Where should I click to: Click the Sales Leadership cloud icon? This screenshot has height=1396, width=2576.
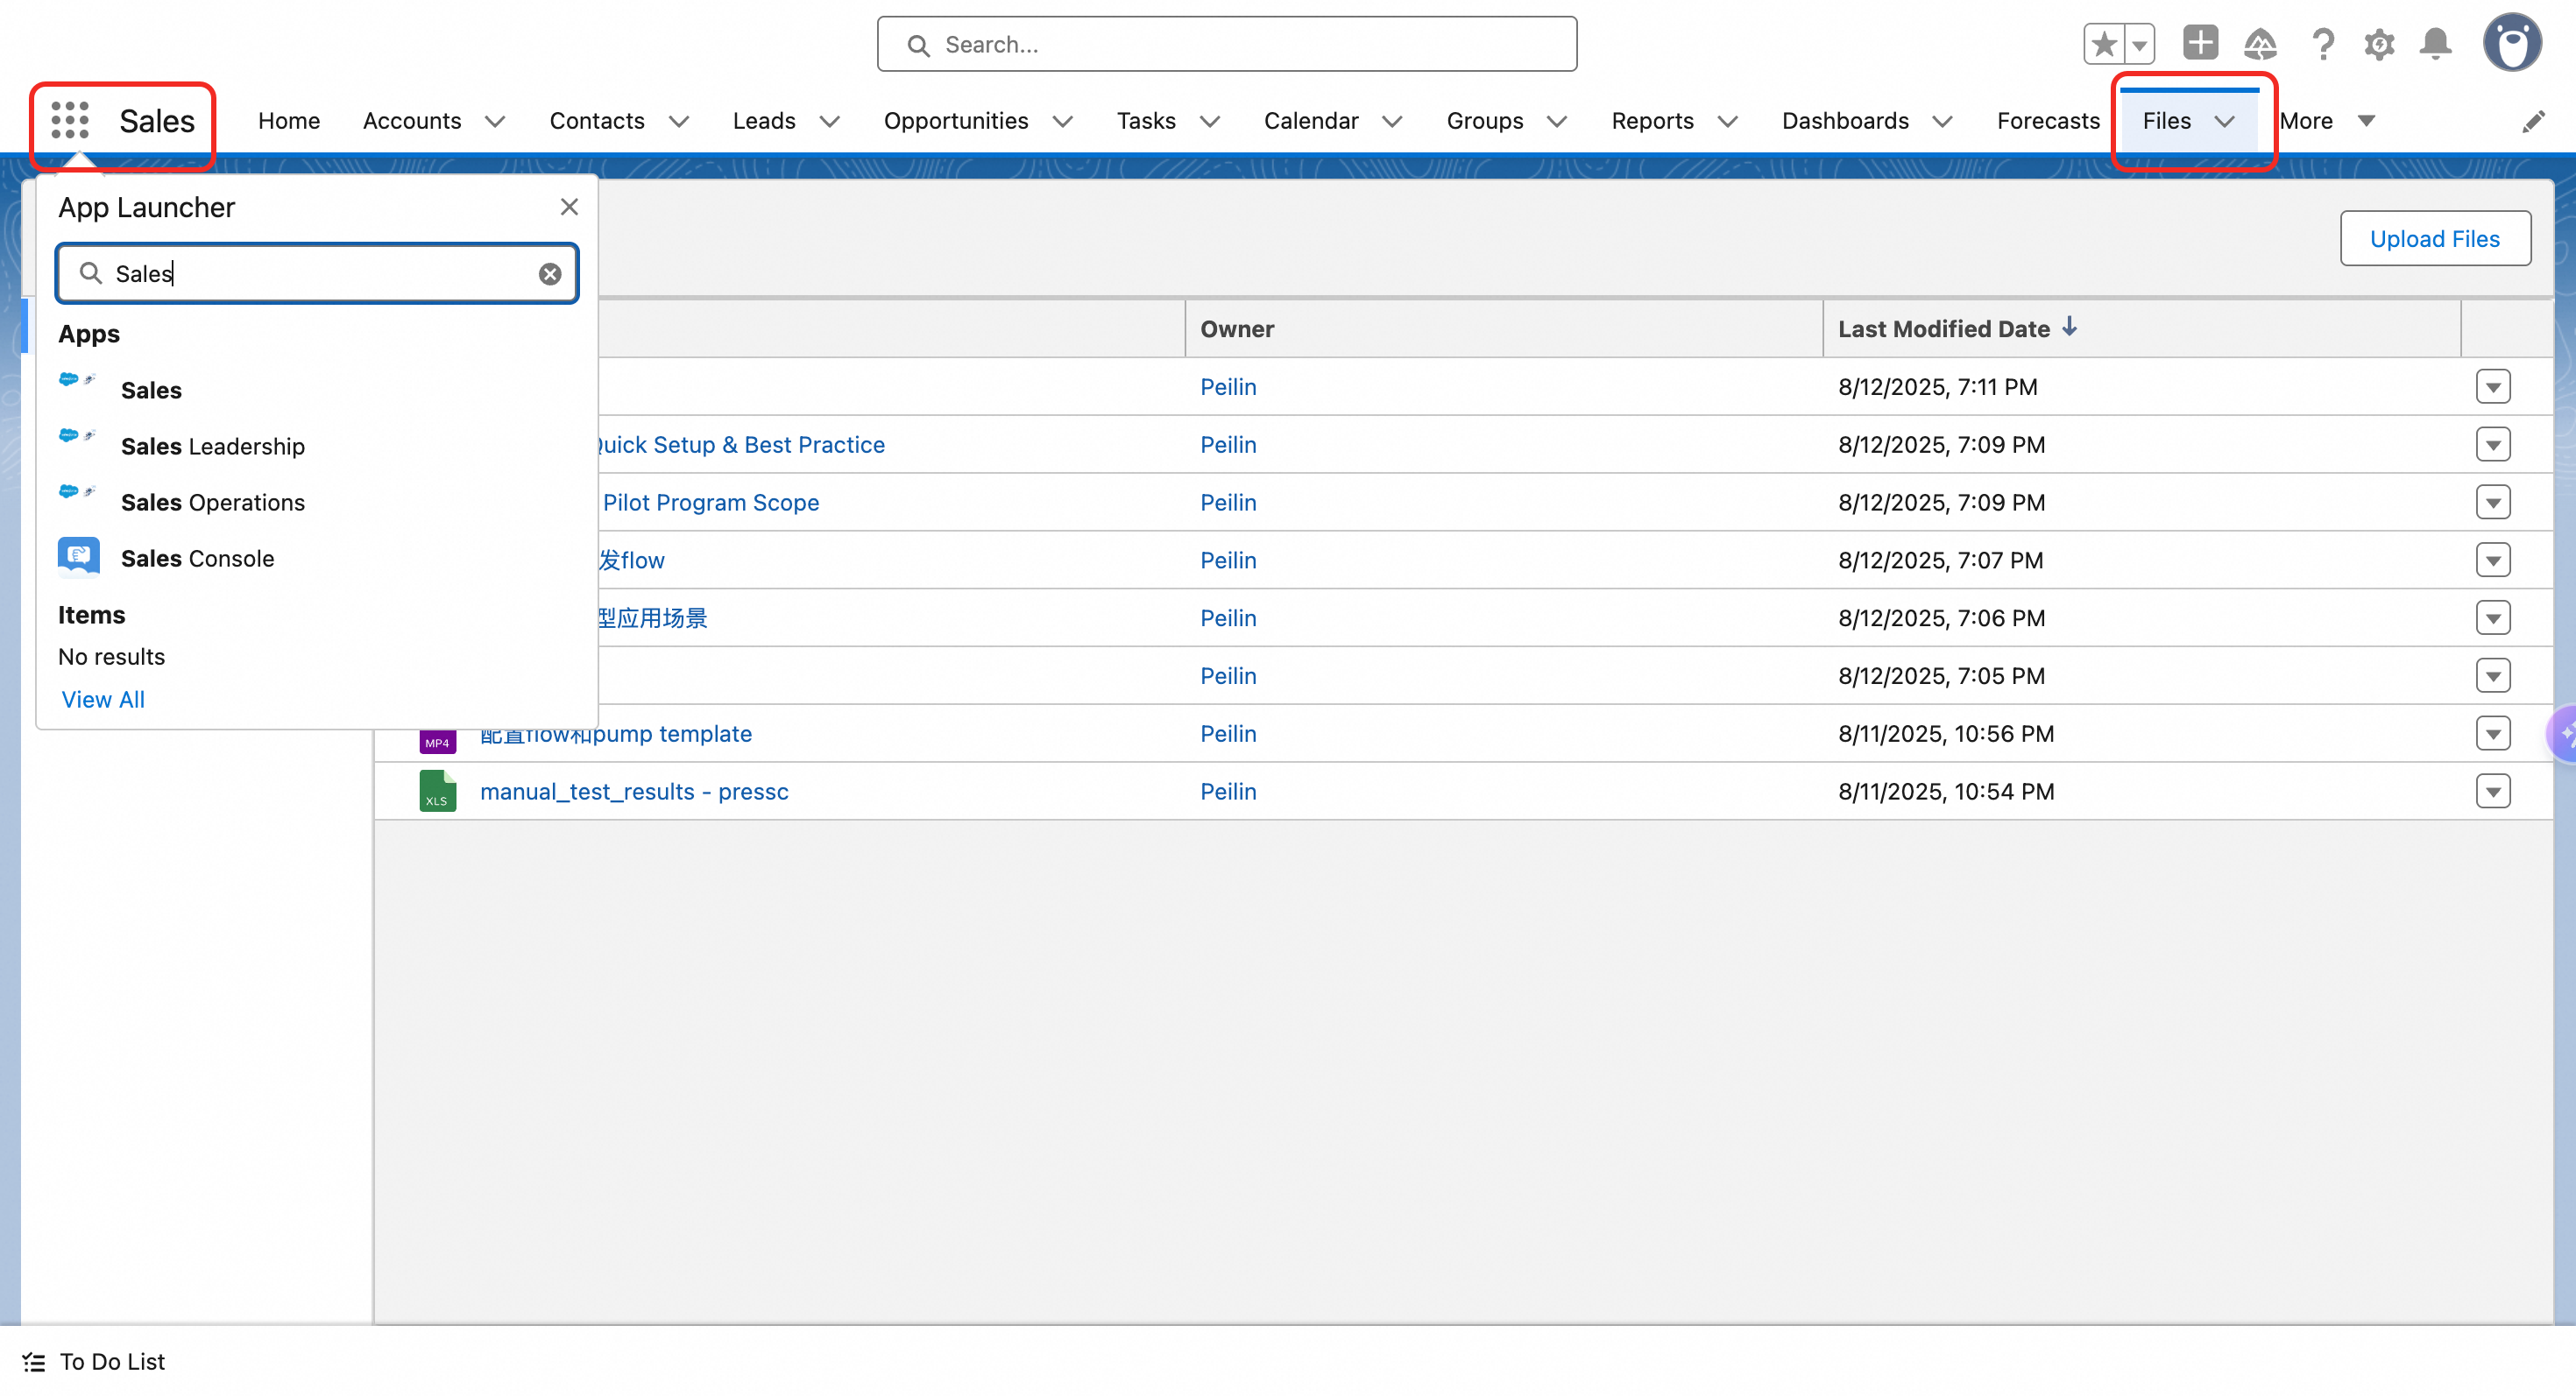(x=77, y=435)
